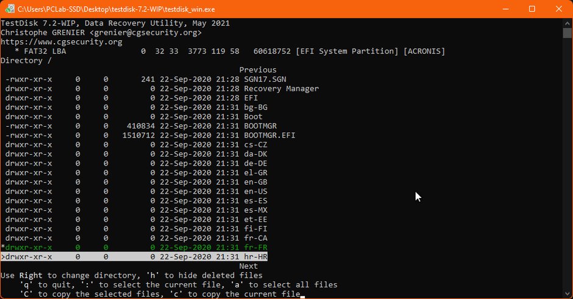
Task: Select the highlighted hr-HR directory row
Action: coord(134,256)
